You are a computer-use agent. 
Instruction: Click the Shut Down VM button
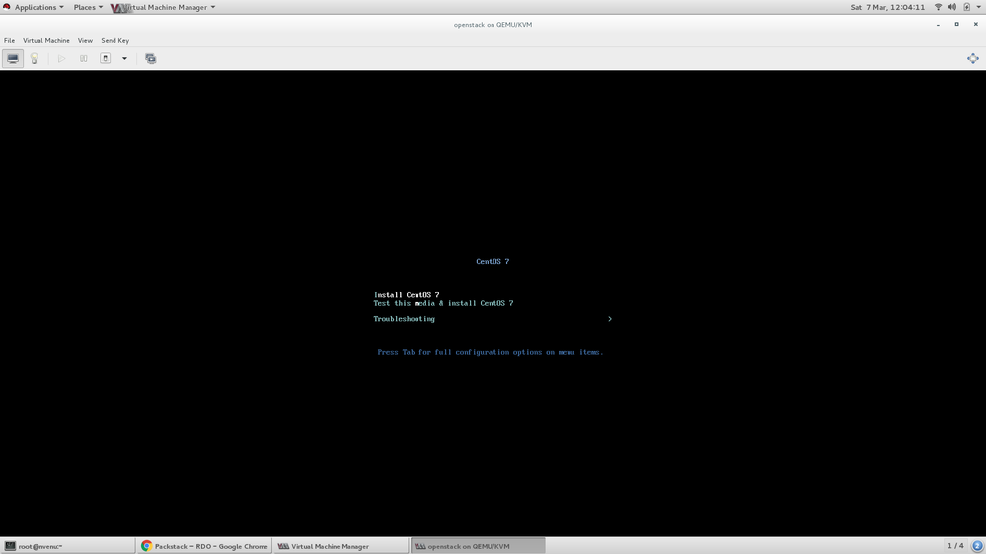(x=106, y=59)
